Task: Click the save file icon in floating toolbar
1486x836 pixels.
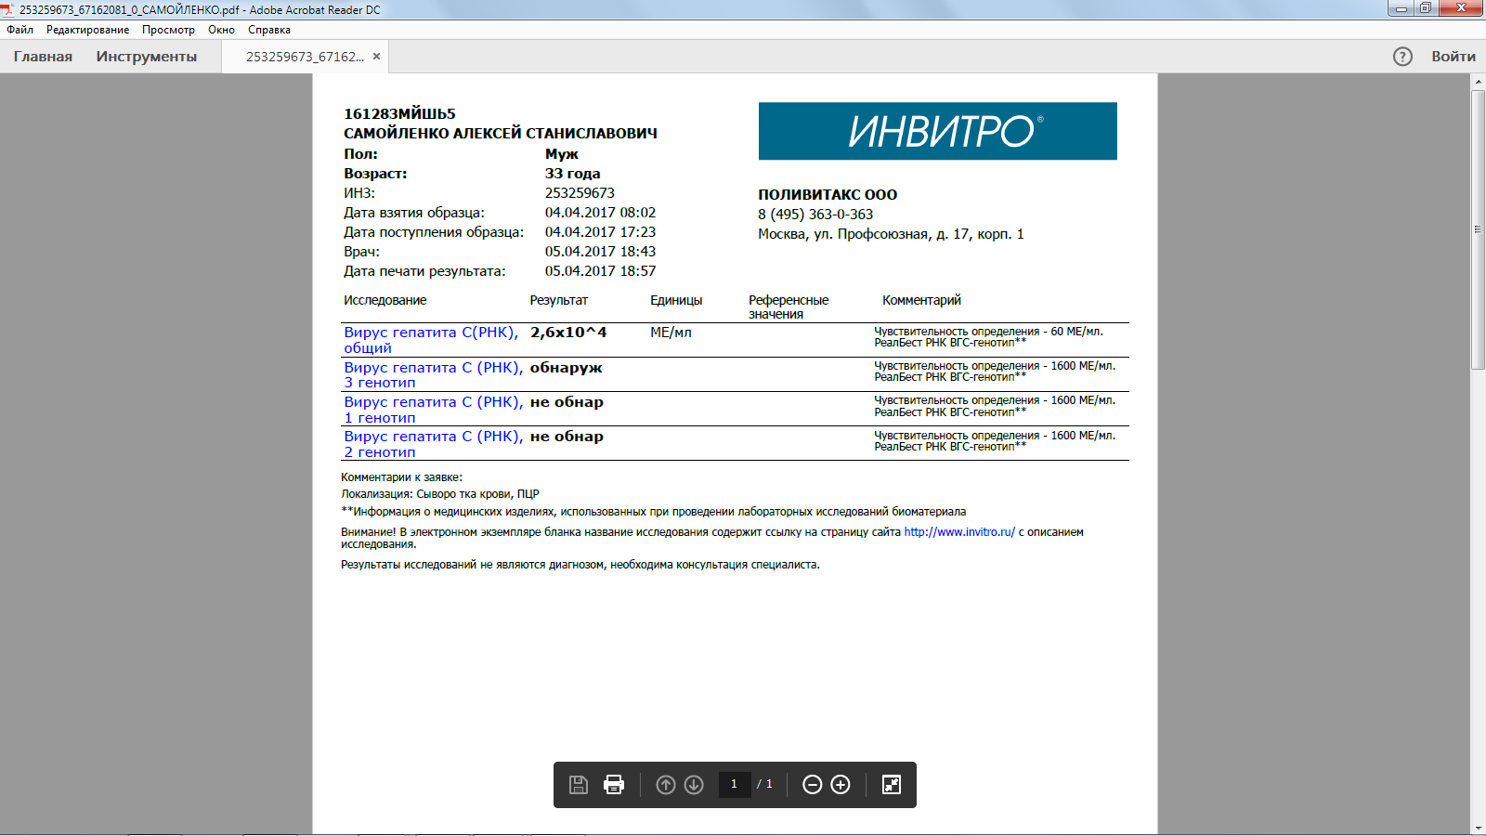Action: tap(578, 785)
